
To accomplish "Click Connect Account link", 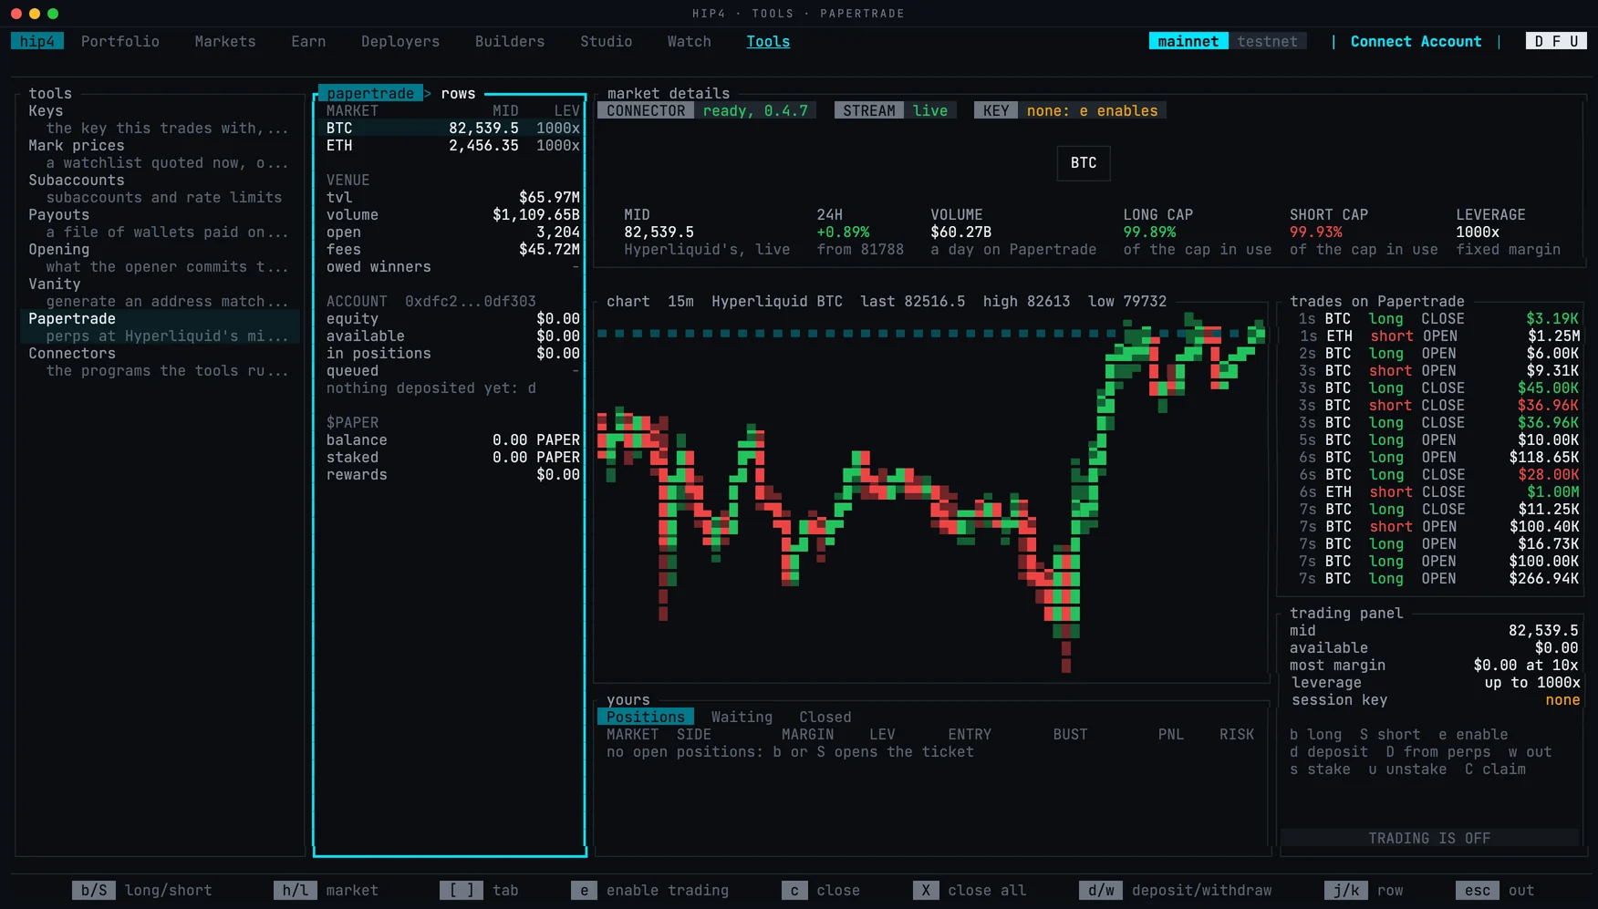I will (1416, 41).
